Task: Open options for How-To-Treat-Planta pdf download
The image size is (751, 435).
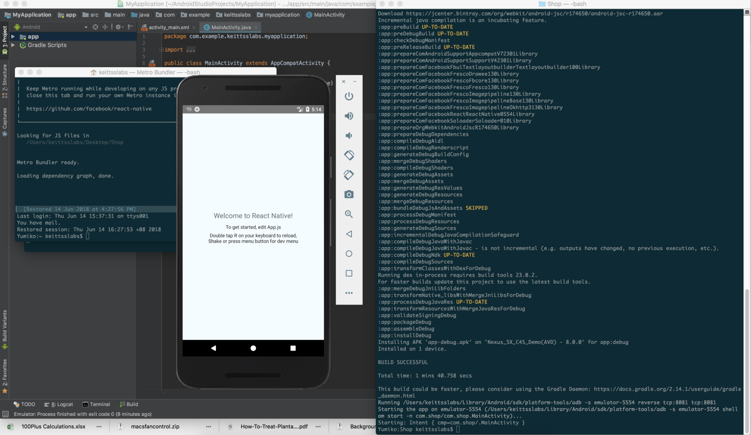Action: (x=318, y=427)
